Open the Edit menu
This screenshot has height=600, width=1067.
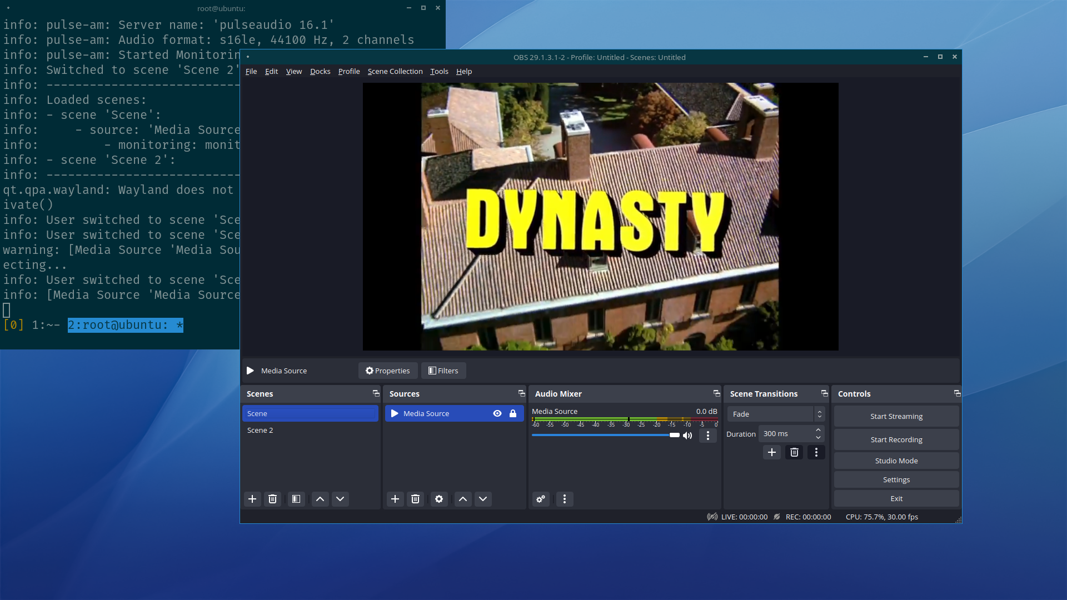[x=271, y=71]
